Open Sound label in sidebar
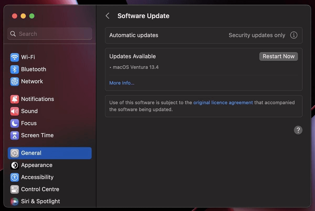 [29, 111]
